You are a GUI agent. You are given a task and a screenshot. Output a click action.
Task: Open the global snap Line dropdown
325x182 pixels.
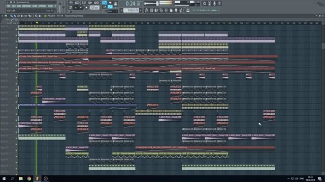(x=113, y=11)
